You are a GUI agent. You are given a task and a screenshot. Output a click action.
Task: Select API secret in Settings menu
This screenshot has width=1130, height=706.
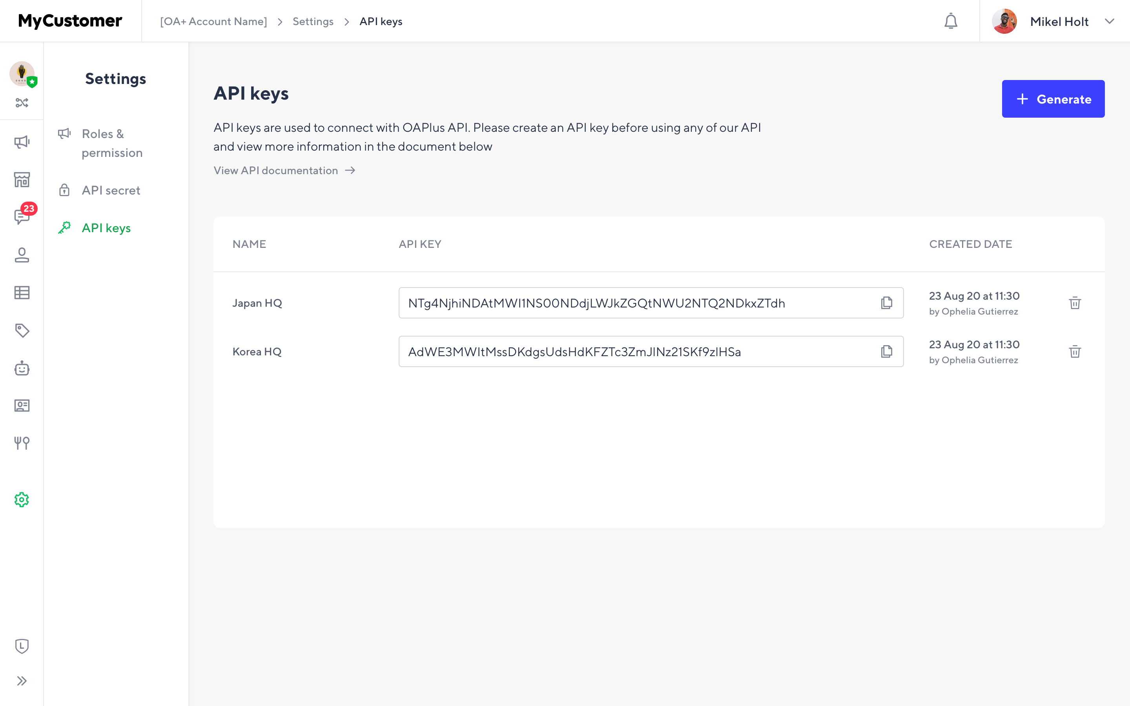point(111,190)
